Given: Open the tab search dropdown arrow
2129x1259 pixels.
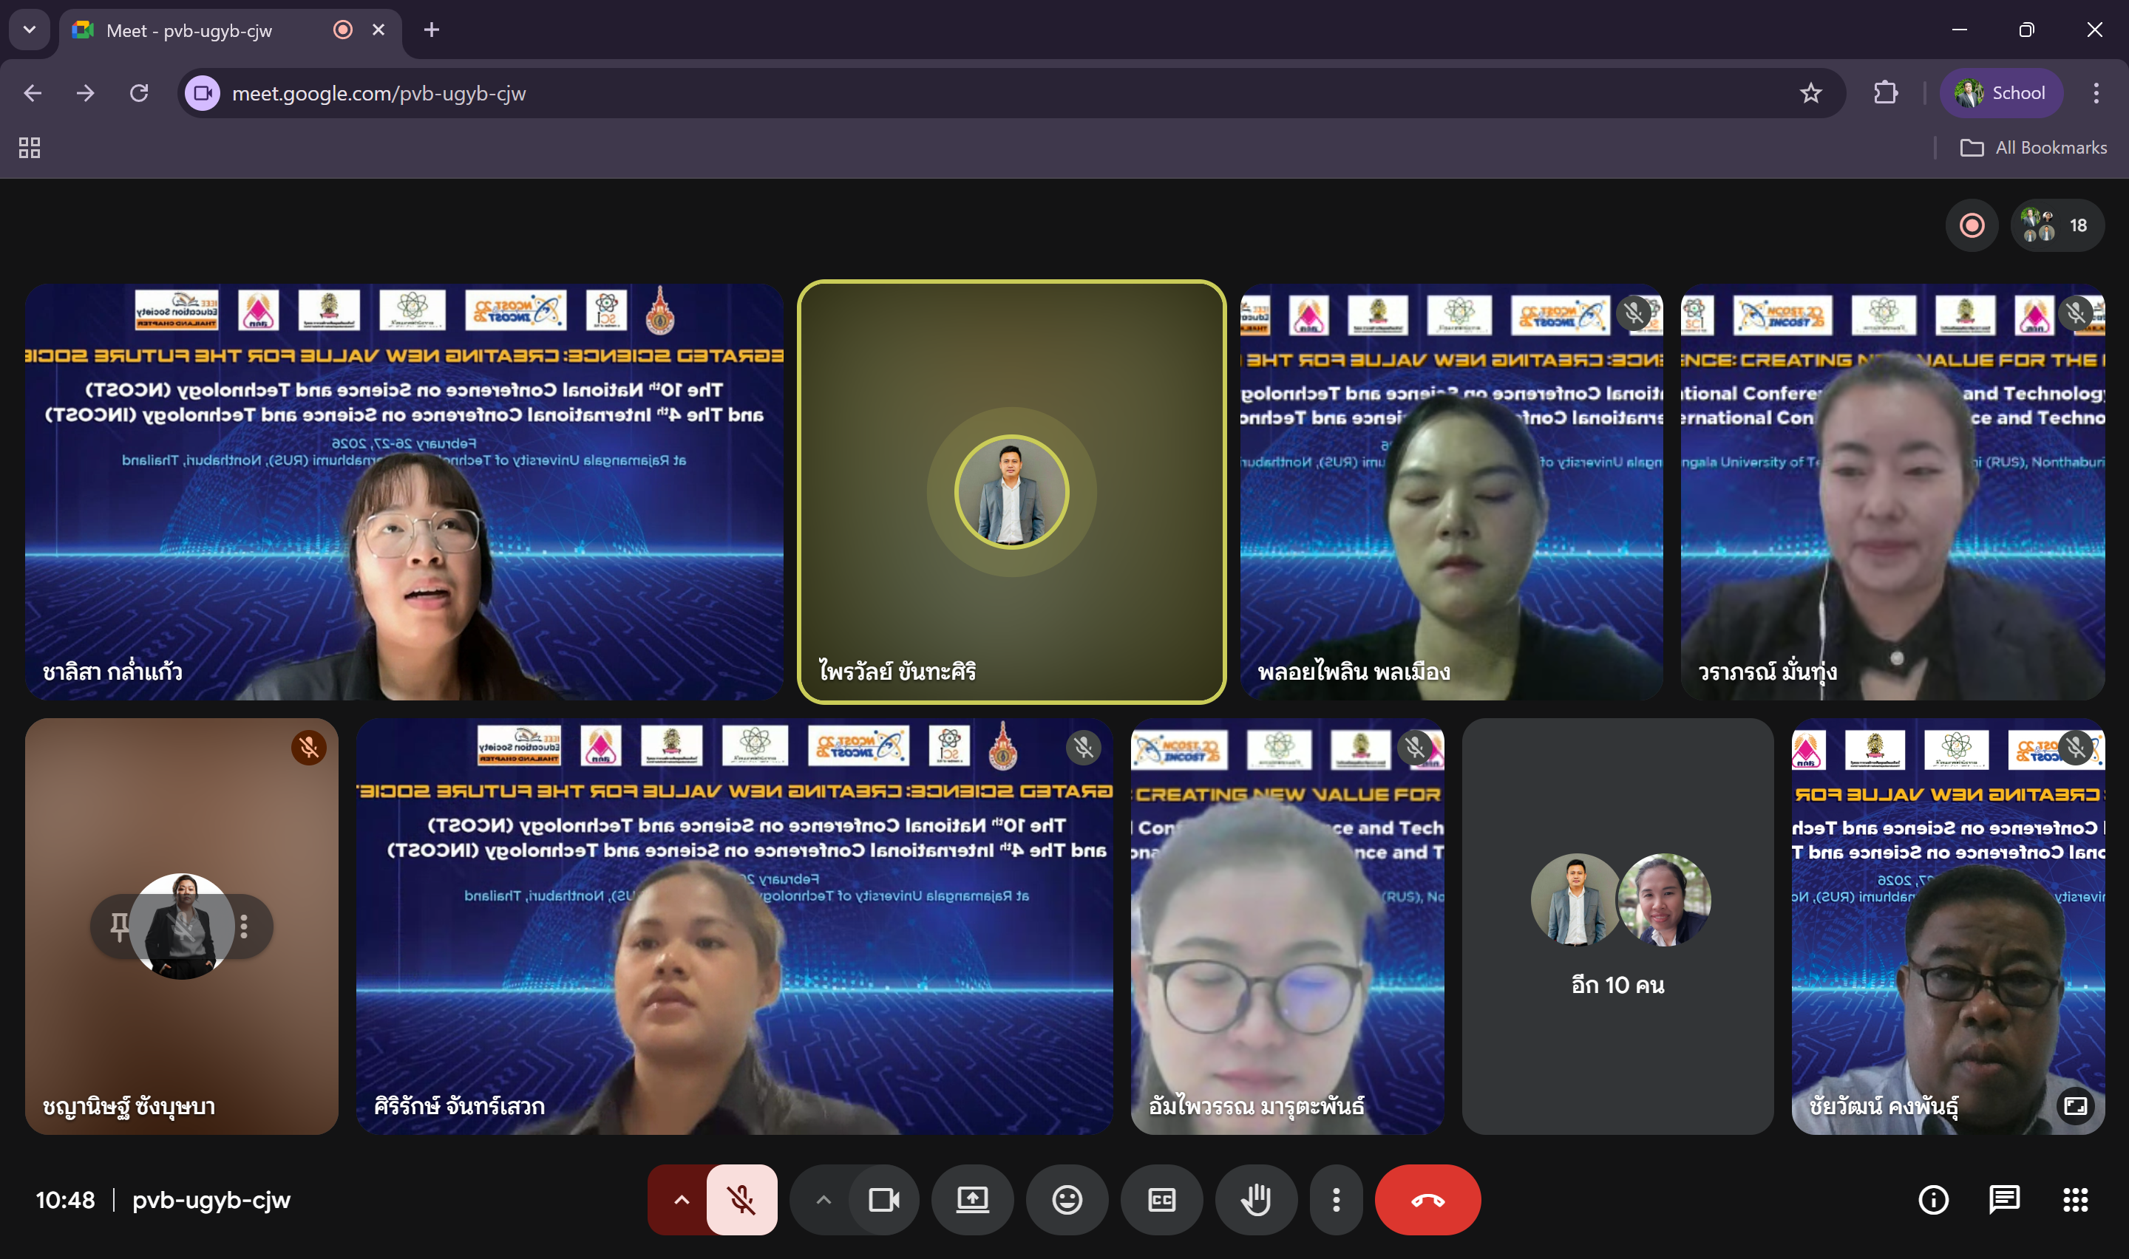Looking at the screenshot, I should pyautogui.click(x=30, y=30).
